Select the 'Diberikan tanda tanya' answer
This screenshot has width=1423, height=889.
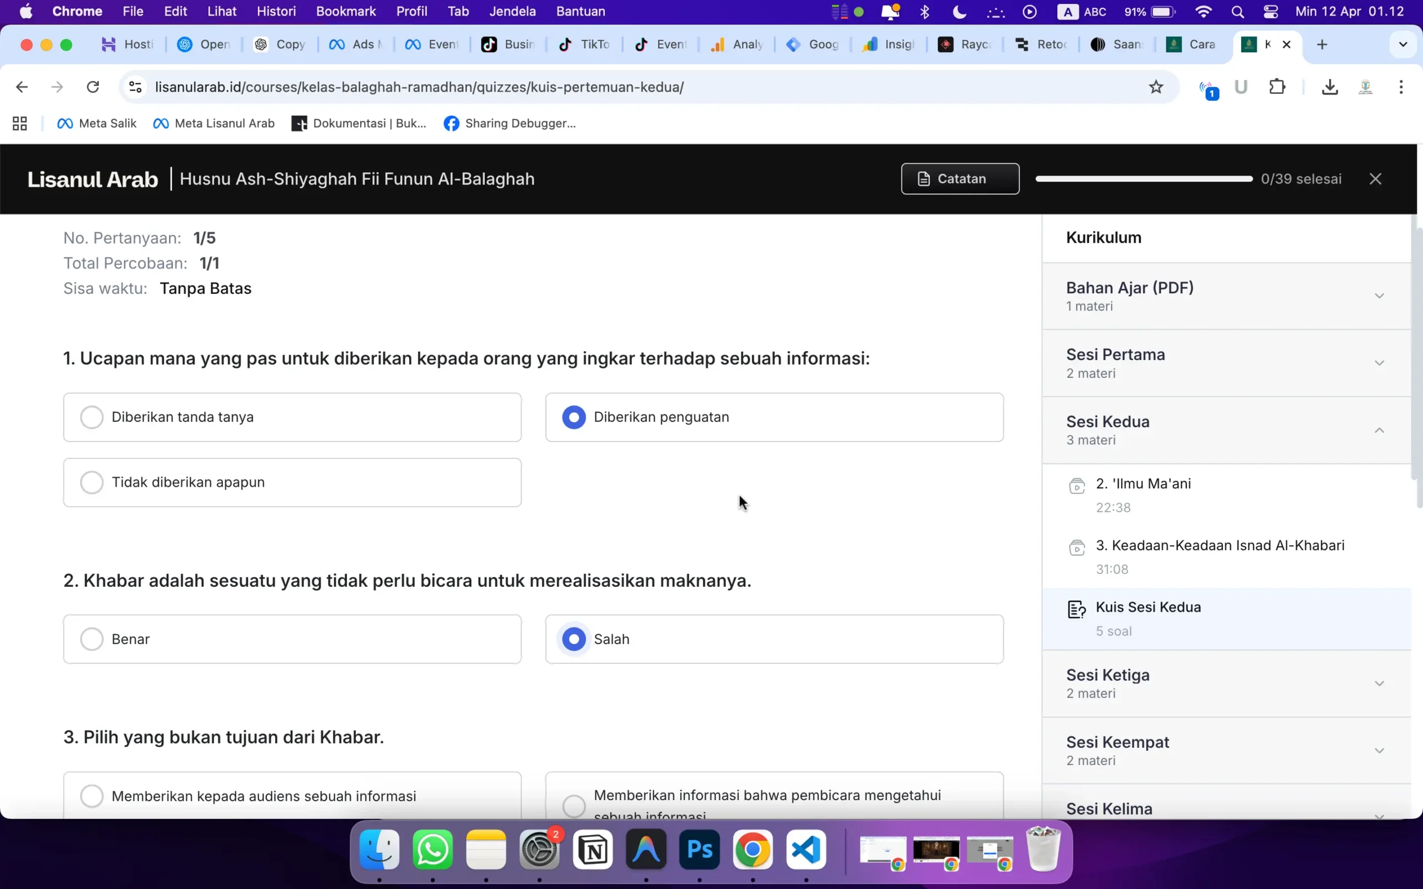[x=92, y=417]
